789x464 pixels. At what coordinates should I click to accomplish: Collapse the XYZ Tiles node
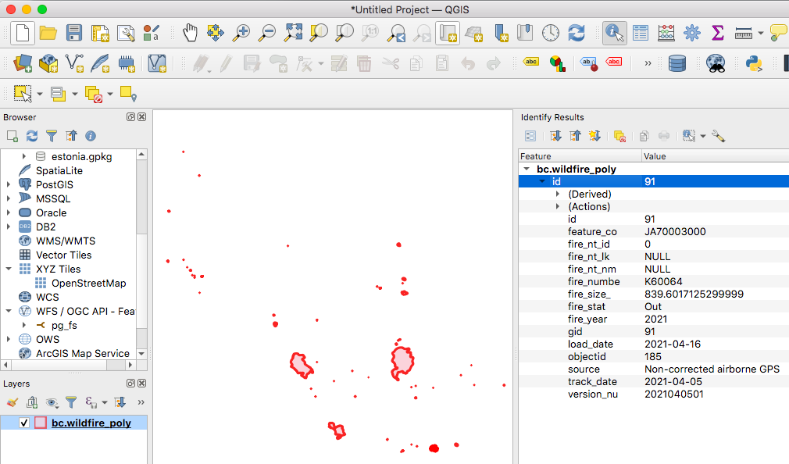(9, 269)
